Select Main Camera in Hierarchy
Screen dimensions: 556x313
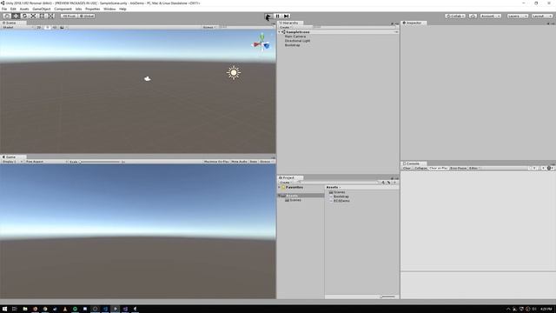pos(295,37)
